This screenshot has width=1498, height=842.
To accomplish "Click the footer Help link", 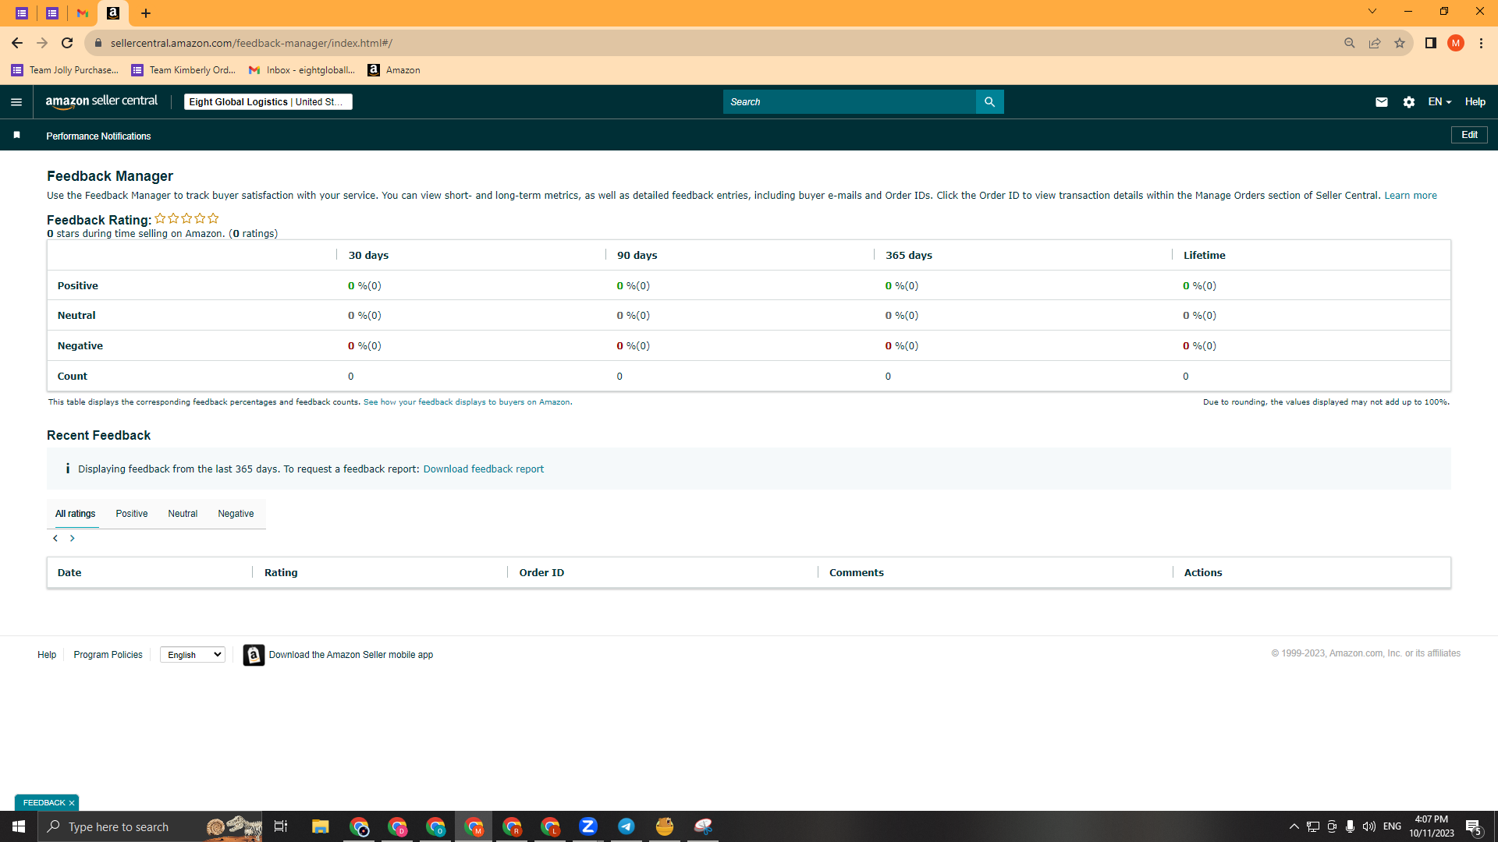I will pyautogui.click(x=47, y=655).
